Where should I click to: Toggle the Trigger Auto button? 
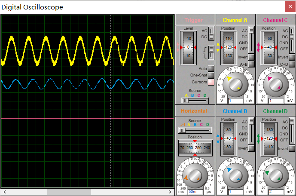coord(211,68)
